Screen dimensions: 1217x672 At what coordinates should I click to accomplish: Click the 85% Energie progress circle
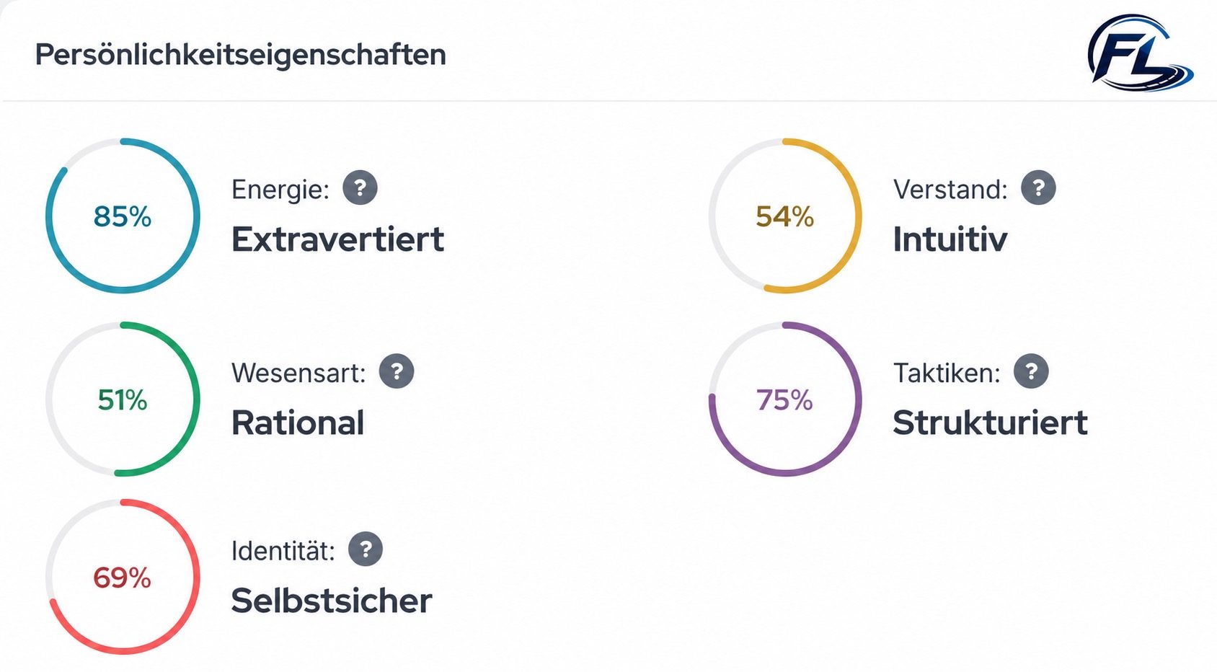click(123, 216)
